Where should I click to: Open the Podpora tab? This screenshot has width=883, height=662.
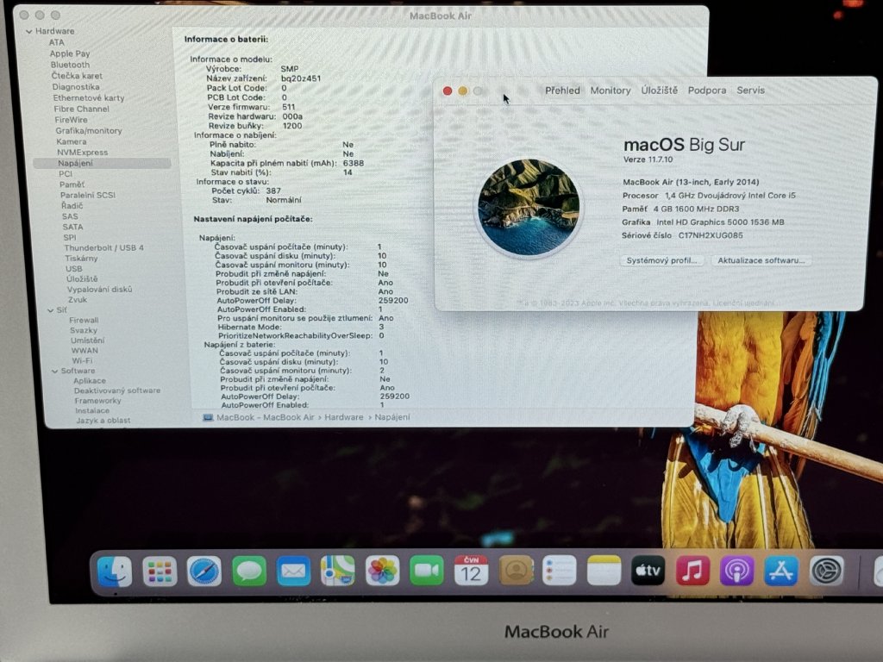point(707,90)
